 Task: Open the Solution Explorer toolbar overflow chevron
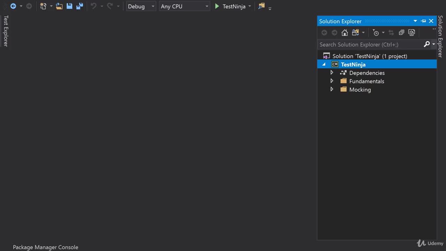click(434, 30)
